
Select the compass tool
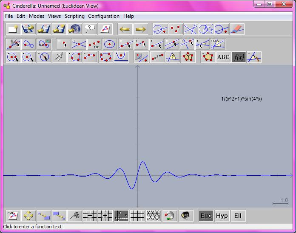[x=59, y=57]
